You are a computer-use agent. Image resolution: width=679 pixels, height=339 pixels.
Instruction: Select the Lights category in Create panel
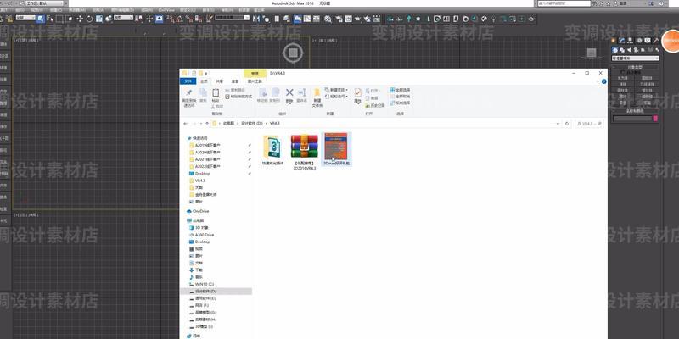[629, 50]
